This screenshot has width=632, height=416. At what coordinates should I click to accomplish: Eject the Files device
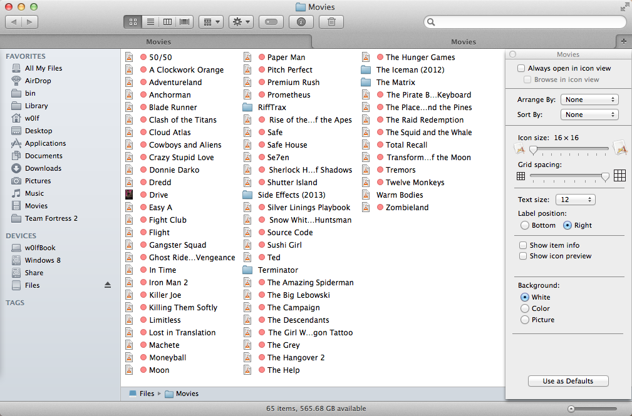pos(108,285)
